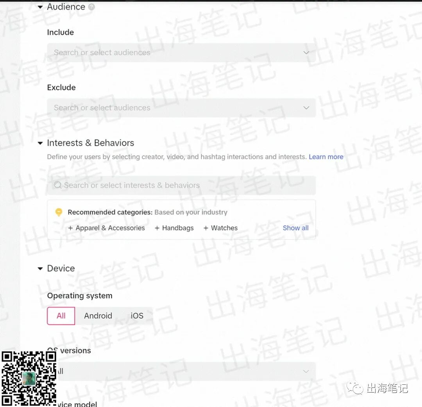
Task: Add Watches category via plus icon
Action: (206, 228)
